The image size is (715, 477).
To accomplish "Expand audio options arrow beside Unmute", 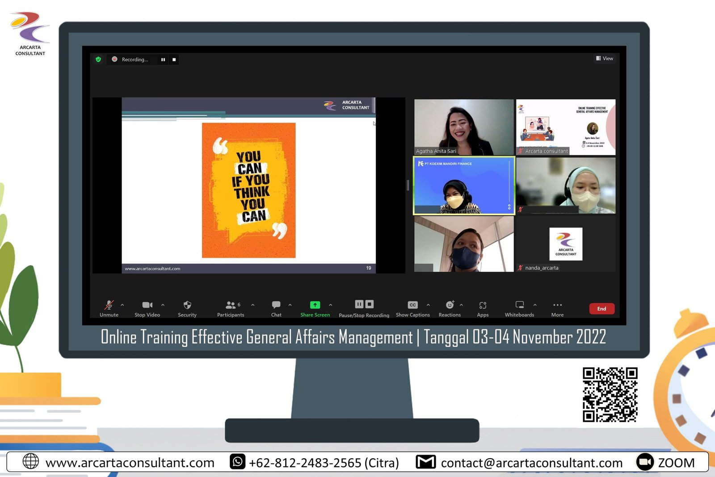I will (122, 305).
